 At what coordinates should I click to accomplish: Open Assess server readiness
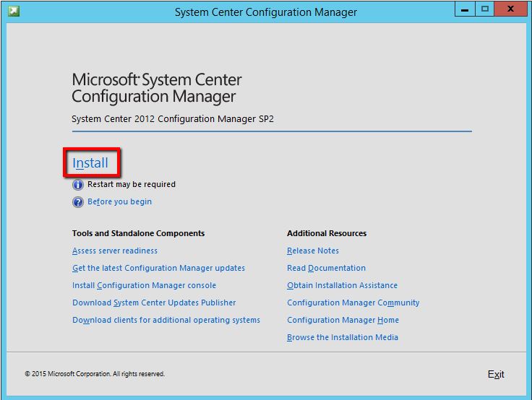(115, 251)
